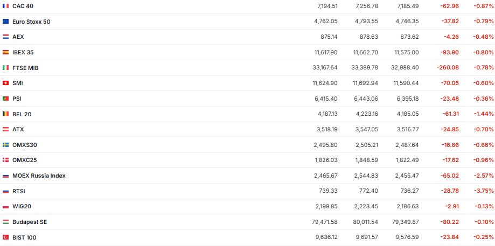Click the Sweden flag icon beside OMXS30
Image resolution: width=495 pixels, height=246 pixels.
pyautogui.click(x=5, y=145)
